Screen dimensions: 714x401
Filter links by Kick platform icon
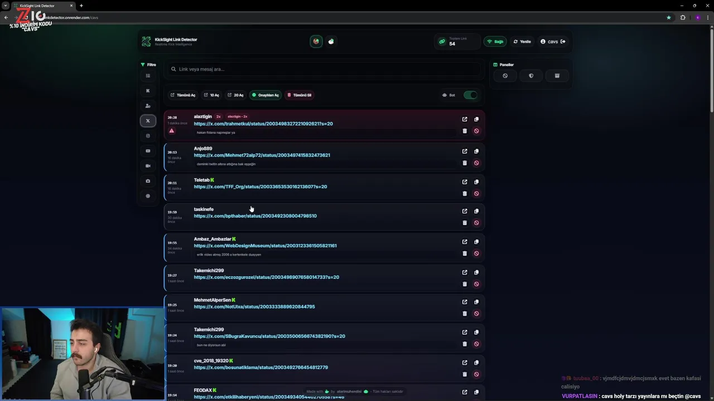(148, 91)
